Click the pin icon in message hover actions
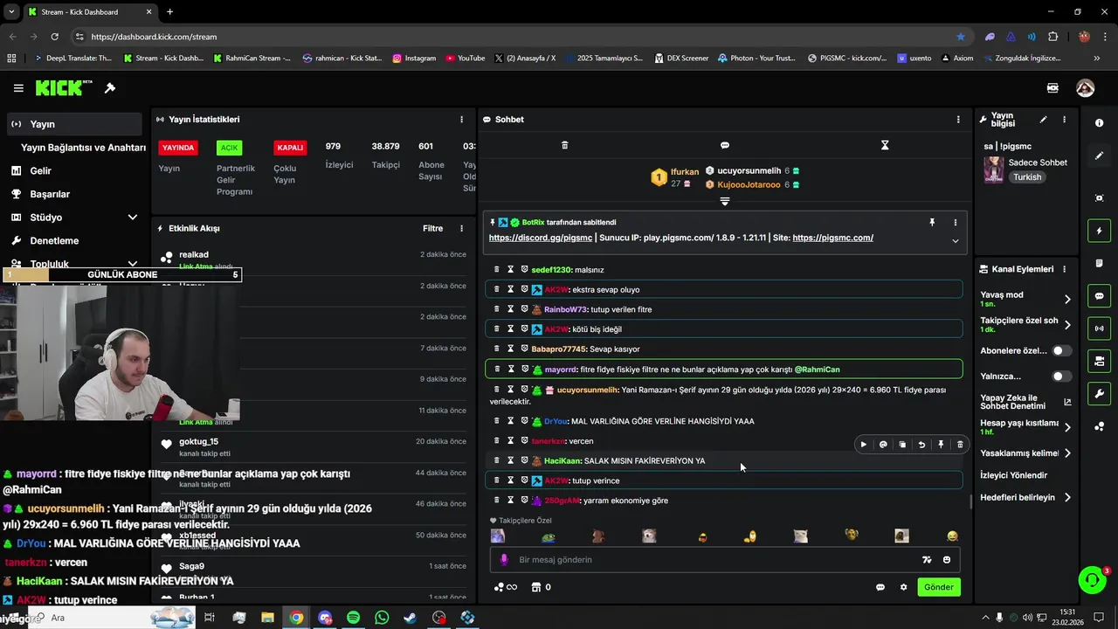The image size is (1118, 629). pos(941,445)
